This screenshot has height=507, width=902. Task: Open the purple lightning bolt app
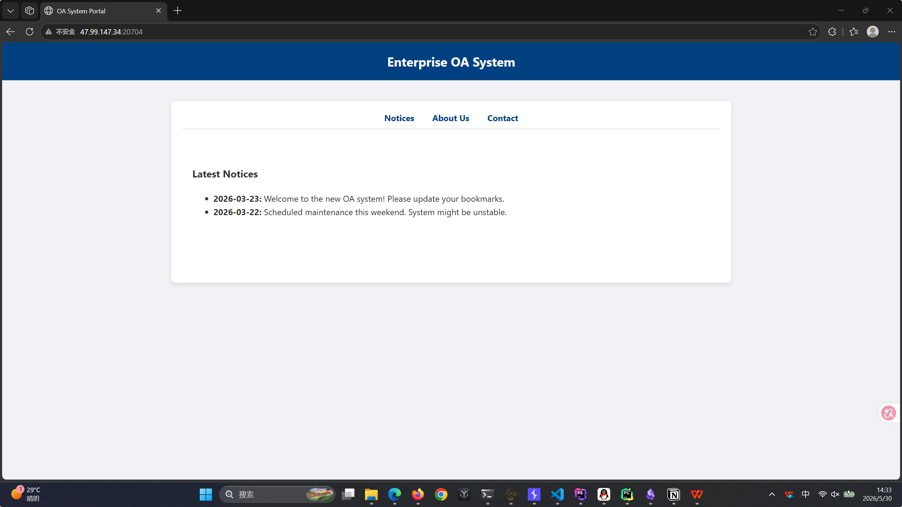tap(534, 494)
